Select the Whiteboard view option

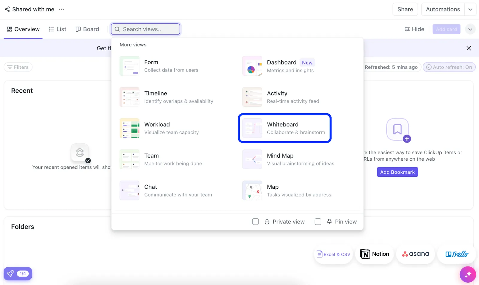[285, 128]
